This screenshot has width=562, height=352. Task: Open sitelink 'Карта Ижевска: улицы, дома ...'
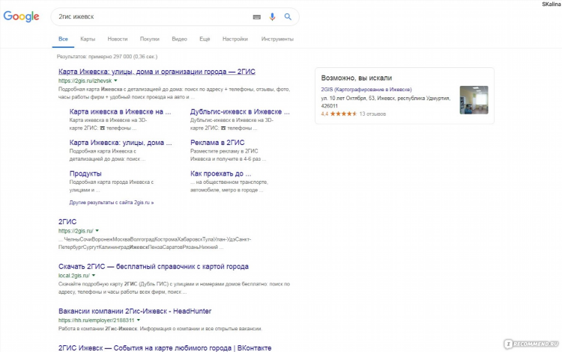click(x=121, y=143)
